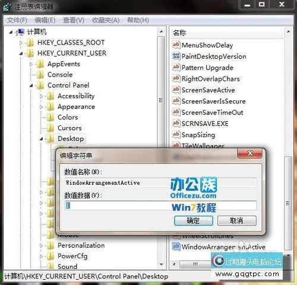This screenshot has width=297, height=285.
Task: Open the 文件(F) menu
Action: [x=17, y=20]
